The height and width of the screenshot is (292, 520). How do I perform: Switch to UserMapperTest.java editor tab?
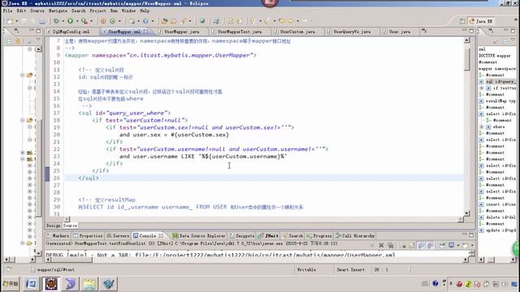pyautogui.click(x=240, y=32)
